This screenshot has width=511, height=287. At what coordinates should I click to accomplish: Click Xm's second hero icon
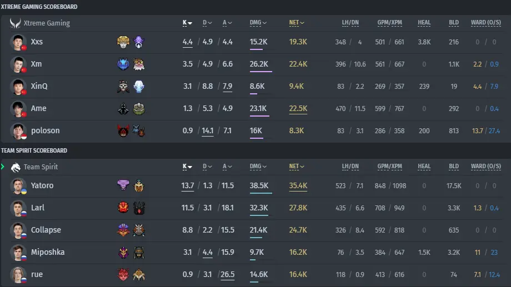[x=139, y=64]
